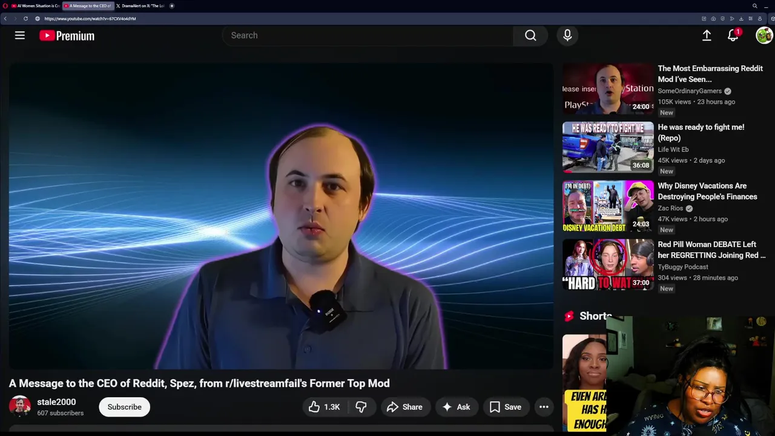This screenshot has height=436, width=775.
Task: Reload the current page
Action: coord(25,19)
